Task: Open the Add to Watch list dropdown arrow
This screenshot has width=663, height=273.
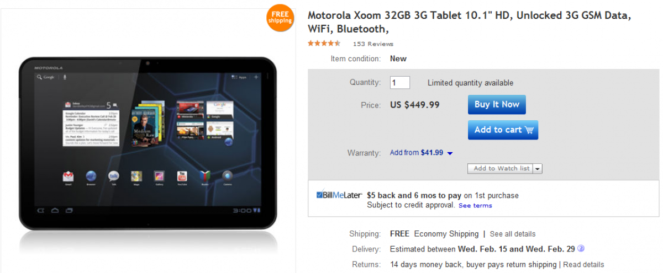Action: click(x=538, y=169)
